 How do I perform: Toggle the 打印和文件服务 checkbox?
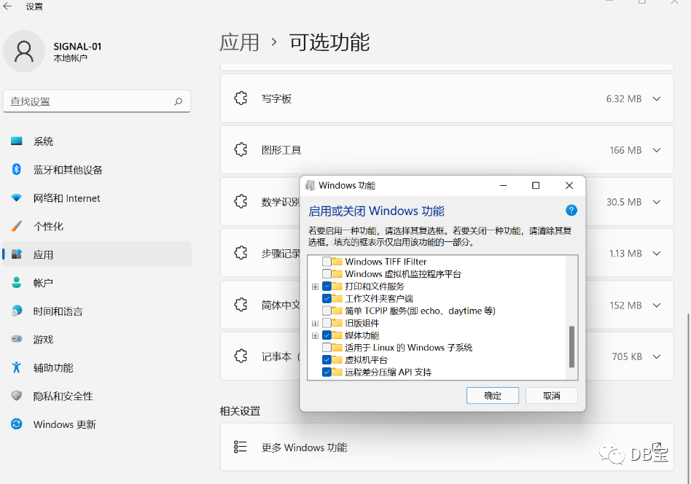pyautogui.click(x=327, y=286)
